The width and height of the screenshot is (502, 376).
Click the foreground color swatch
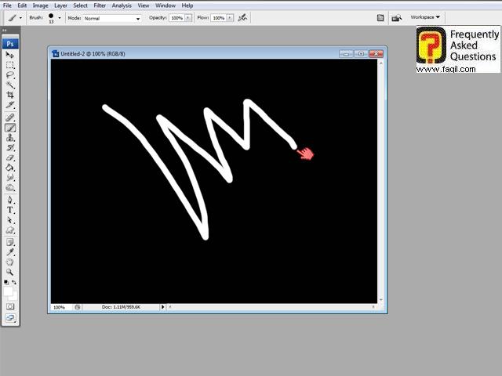(x=9, y=290)
